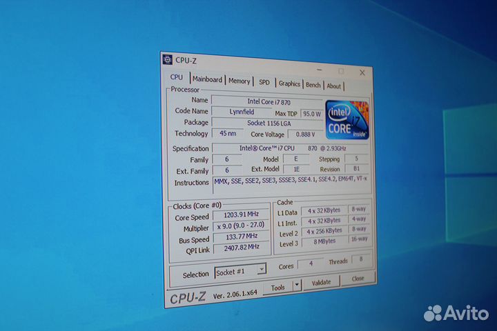Click the Model value 'E'
Viewport: 497px width, 331px height.
pyautogui.click(x=296, y=159)
